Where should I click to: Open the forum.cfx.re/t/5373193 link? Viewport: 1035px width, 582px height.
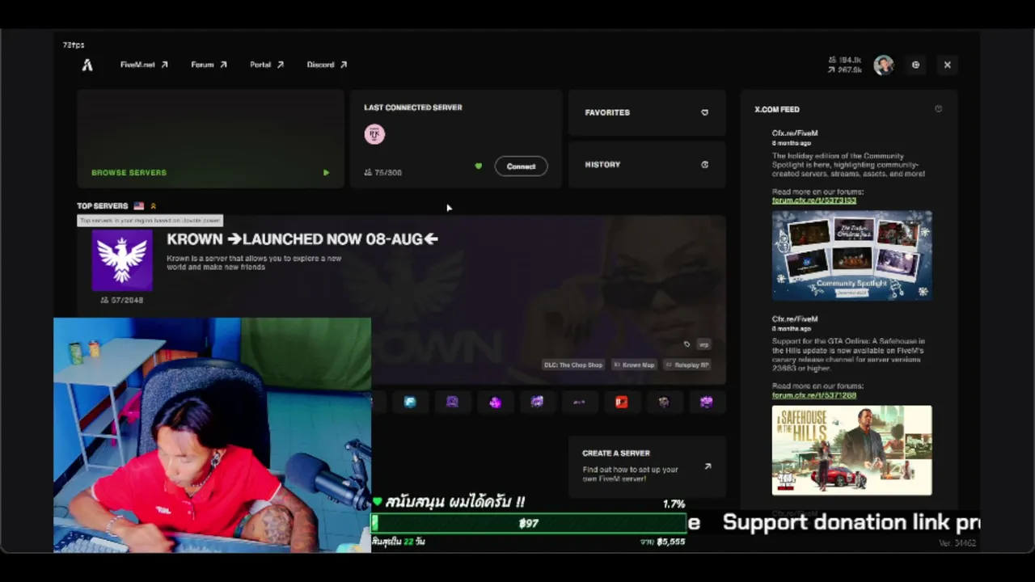[x=814, y=200]
